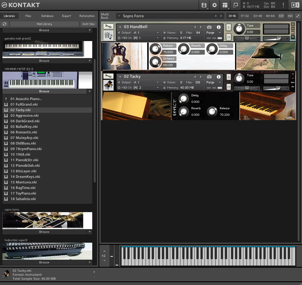
Task: Toggle PV performance view on 02 Tacky
Action: tap(293, 87)
